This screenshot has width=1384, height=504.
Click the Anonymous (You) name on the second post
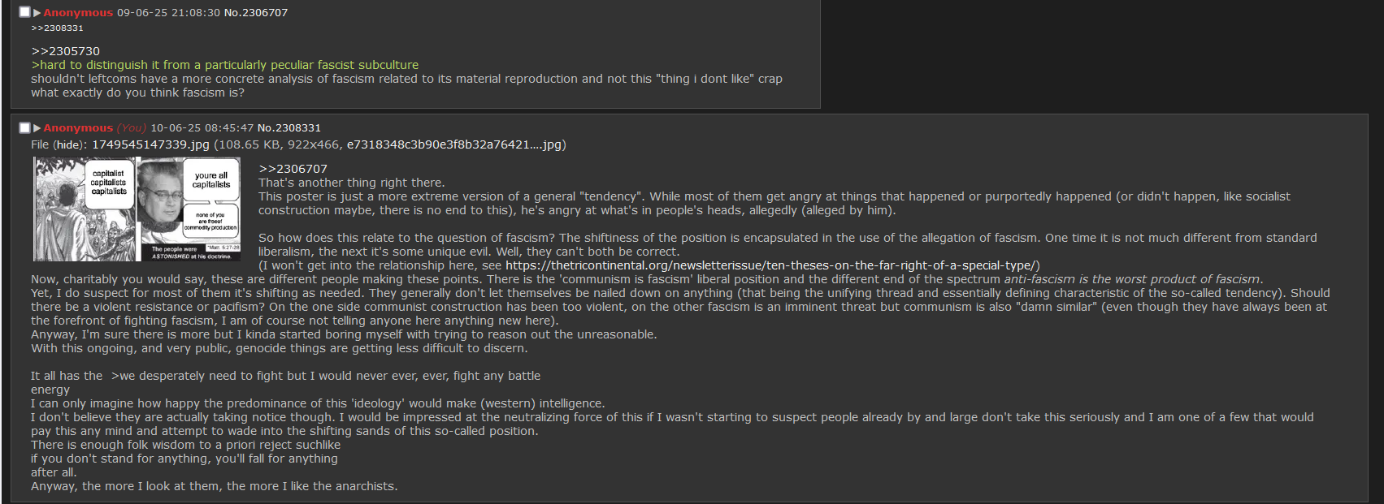point(95,128)
